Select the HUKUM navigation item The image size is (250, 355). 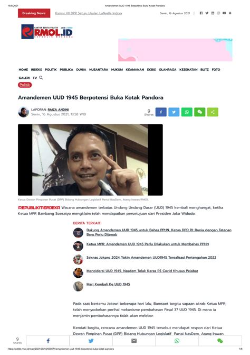pyautogui.click(x=117, y=70)
